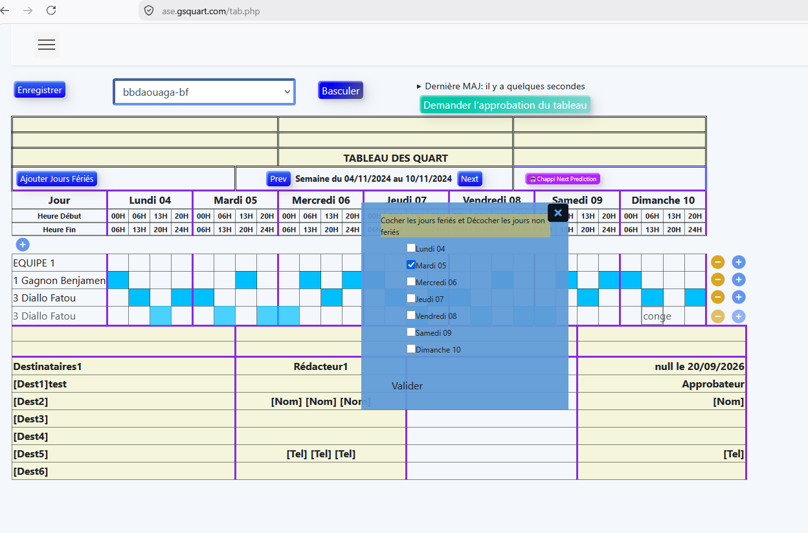Reload the page in the browser
The width and height of the screenshot is (808, 533).
pyautogui.click(x=51, y=10)
